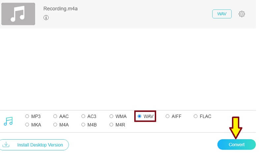Select the audio format category icon
Screen dimensions: 264x154
[8, 121]
